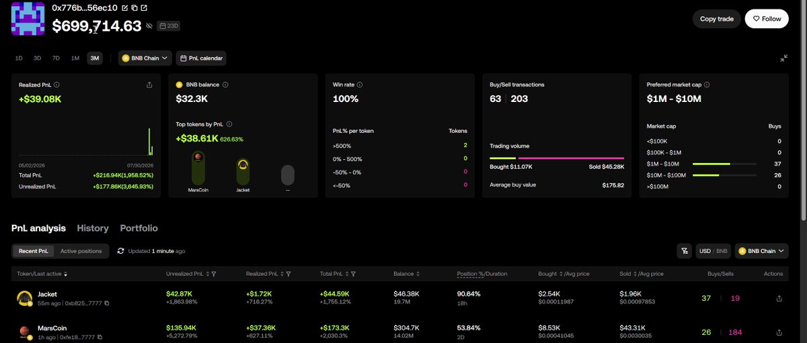Open the BNB Chain dropdown above the table
This screenshot has height=343, width=807.
tap(761, 251)
